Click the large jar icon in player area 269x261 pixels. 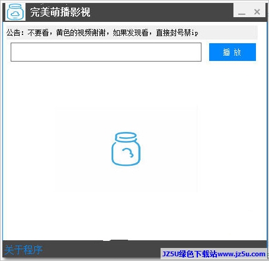click(x=126, y=149)
